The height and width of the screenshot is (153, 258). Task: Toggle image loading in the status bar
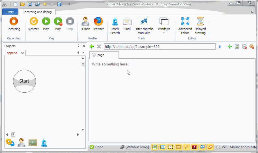(x=155, y=147)
